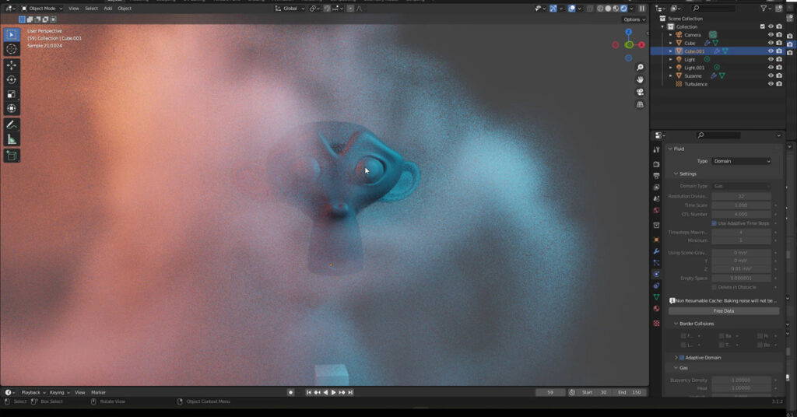Open the Object Mode dropdown

42,9
